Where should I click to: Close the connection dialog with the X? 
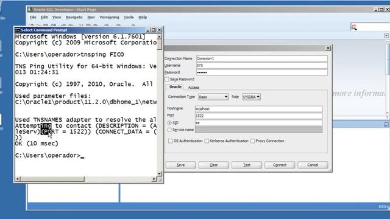pos(328,48)
